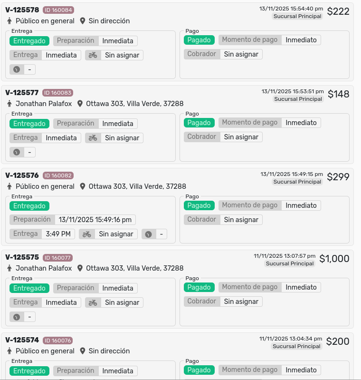Viewport: 361px width, 380px height.
Task: Click the clock icon in order V-125578
Action: 17,69
